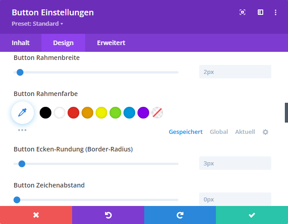Toggle the split column view icon
Screen dimensions: 288x224
click(261, 13)
